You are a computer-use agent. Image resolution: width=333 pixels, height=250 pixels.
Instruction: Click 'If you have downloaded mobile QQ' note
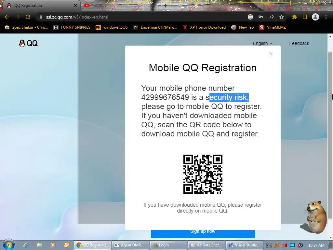click(x=203, y=208)
